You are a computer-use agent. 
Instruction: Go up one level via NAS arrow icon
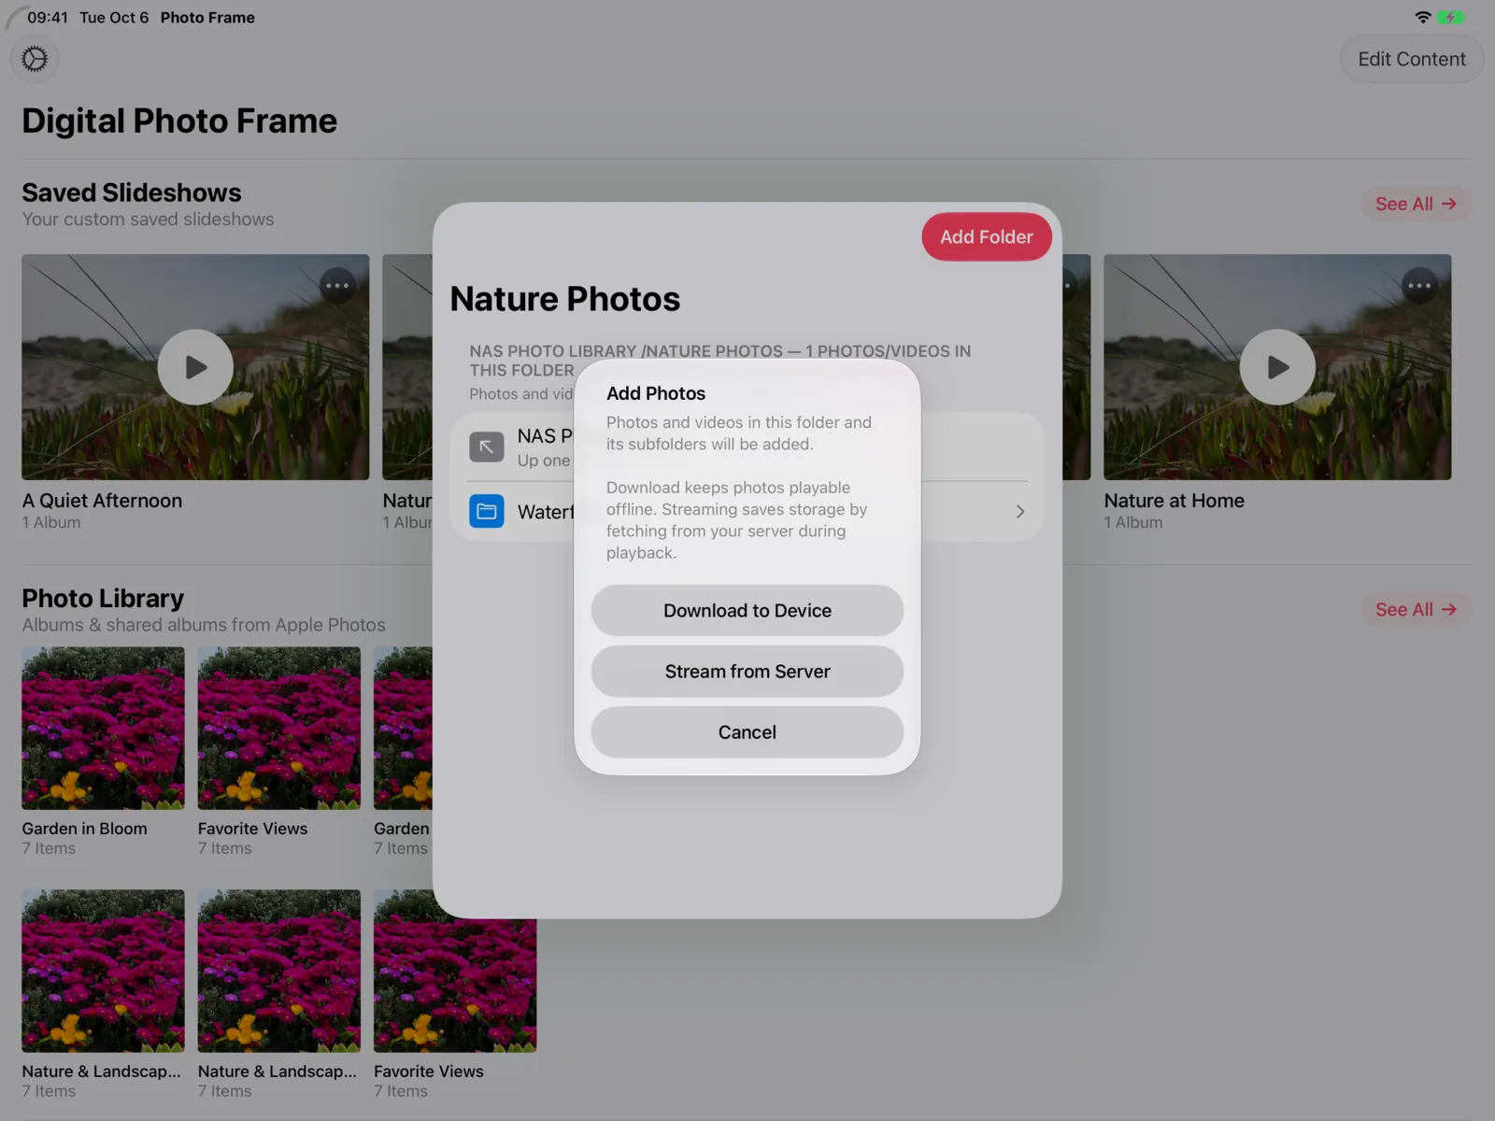coord(486,447)
